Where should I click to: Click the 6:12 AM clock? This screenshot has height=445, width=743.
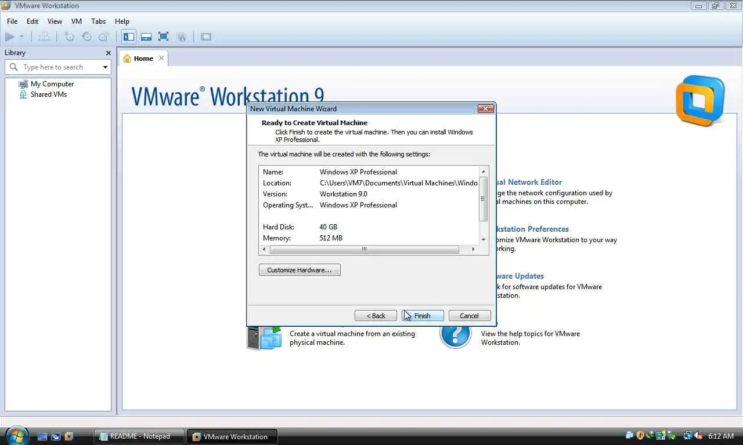721,436
